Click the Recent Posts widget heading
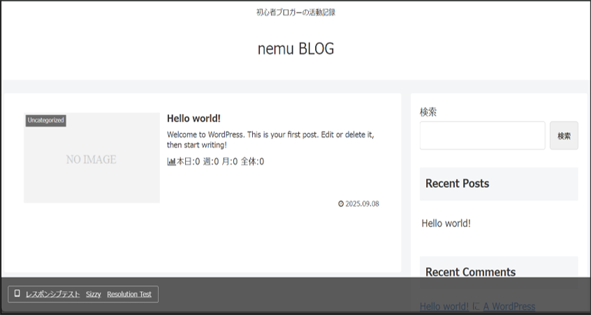591x315 pixels. click(x=457, y=184)
